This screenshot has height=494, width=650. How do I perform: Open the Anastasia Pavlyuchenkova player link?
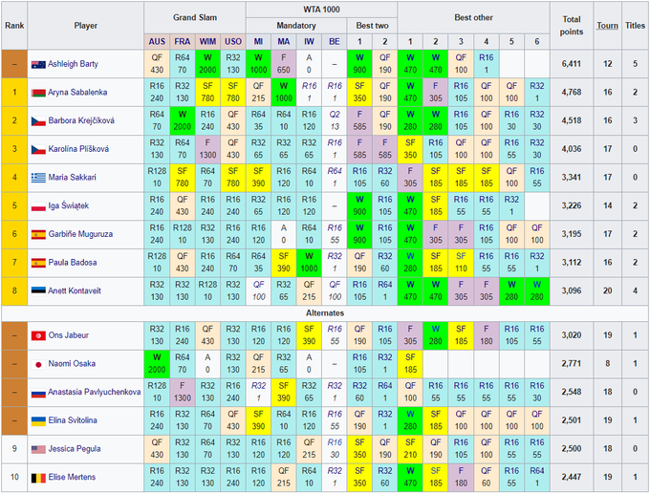[94, 392]
